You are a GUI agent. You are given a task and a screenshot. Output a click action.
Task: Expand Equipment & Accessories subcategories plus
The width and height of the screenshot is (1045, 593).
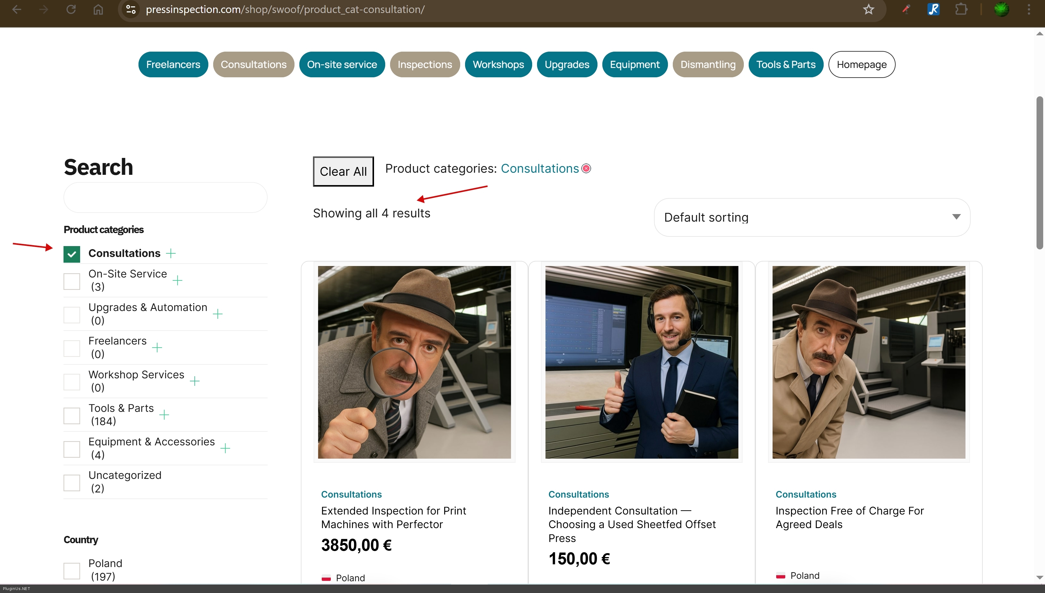pyautogui.click(x=225, y=448)
